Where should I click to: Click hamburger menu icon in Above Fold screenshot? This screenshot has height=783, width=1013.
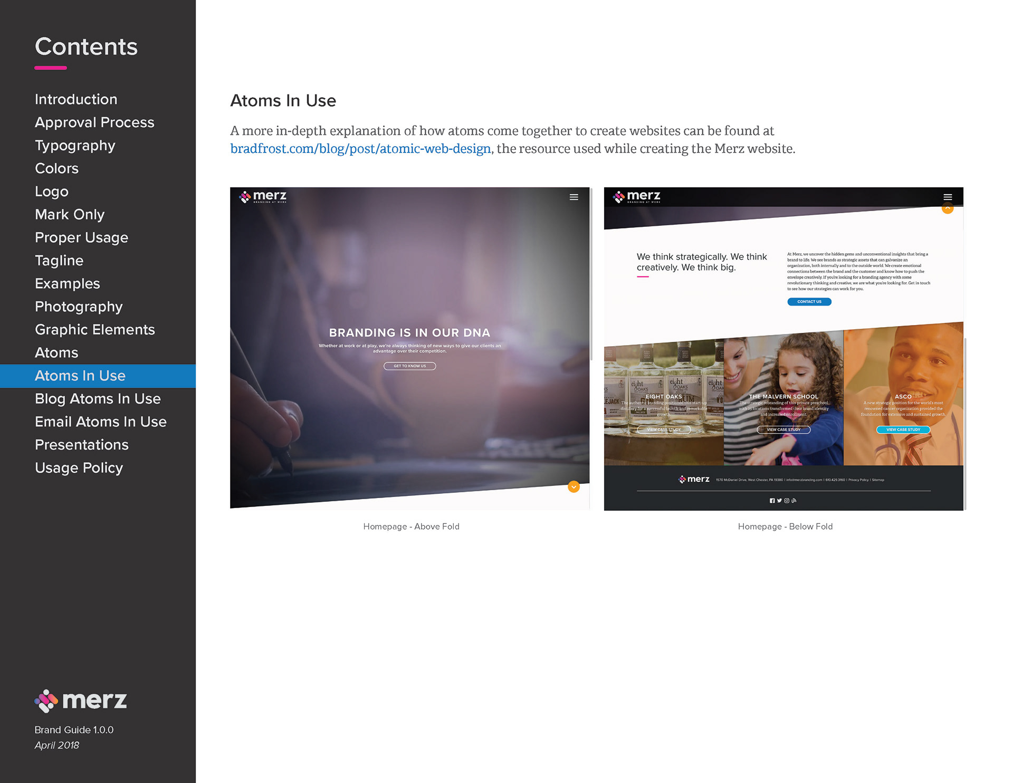point(574,197)
